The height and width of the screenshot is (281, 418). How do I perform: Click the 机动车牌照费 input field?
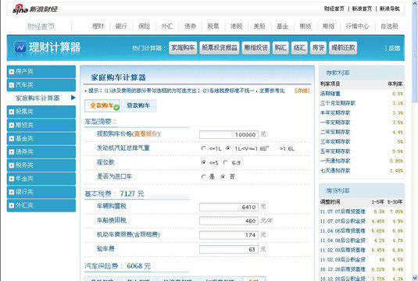tap(229, 235)
